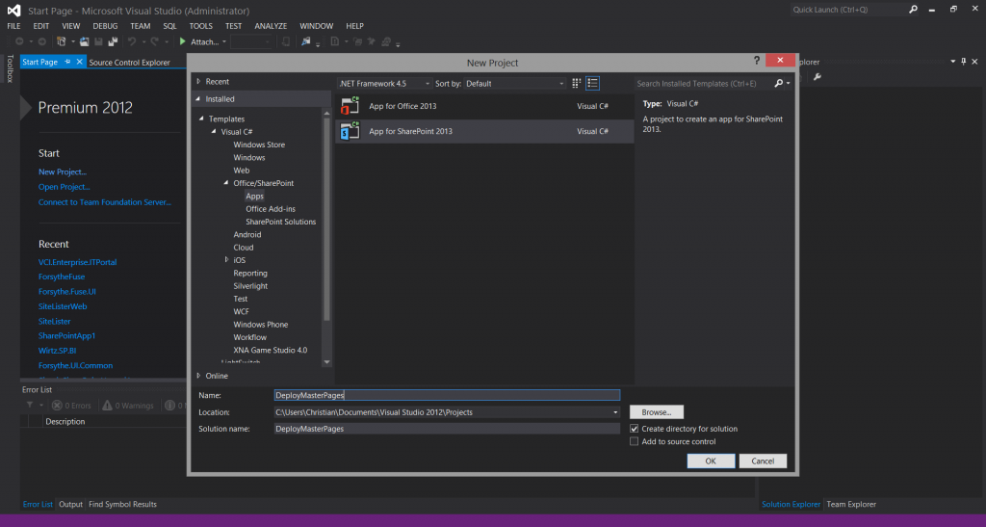Click the Error List filter funnel icon
Image resolution: width=986 pixels, height=527 pixels.
point(30,405)
